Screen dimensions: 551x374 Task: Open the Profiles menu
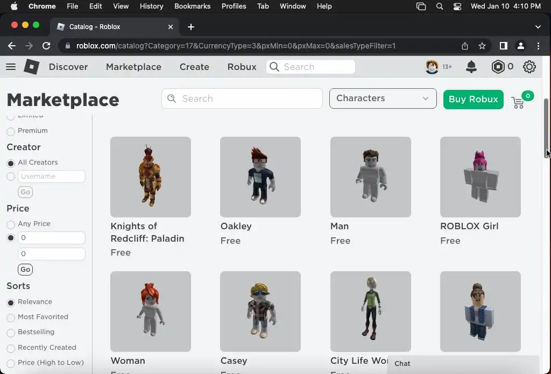click(x=234, y=6)
